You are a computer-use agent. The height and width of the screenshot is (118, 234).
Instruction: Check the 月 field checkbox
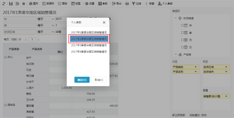(x=182, y=40)
